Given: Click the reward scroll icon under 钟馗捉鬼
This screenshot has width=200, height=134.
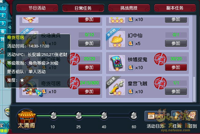Looking at the screenshot, I should coord(131,68).
